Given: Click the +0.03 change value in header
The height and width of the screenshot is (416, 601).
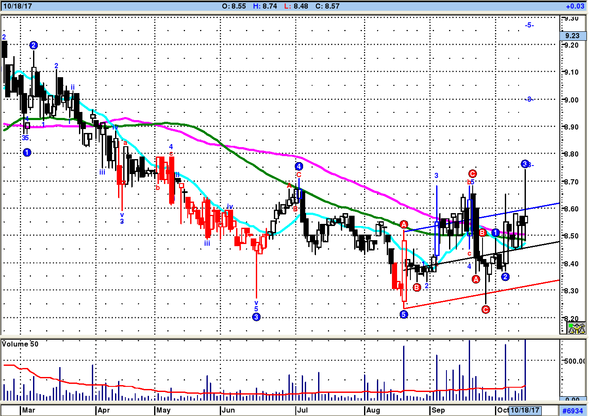Looking at the screenshot, I should click(x=575, y=6).
